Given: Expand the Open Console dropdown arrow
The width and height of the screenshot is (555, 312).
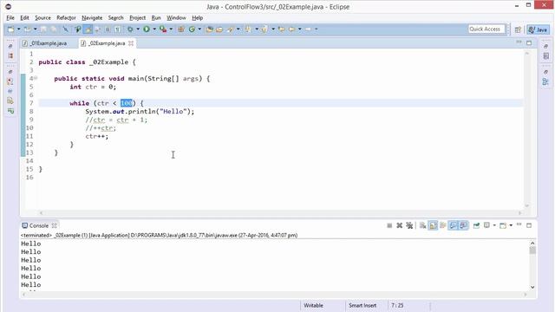Looking at the screenshot, I should [x=511, y=225].
